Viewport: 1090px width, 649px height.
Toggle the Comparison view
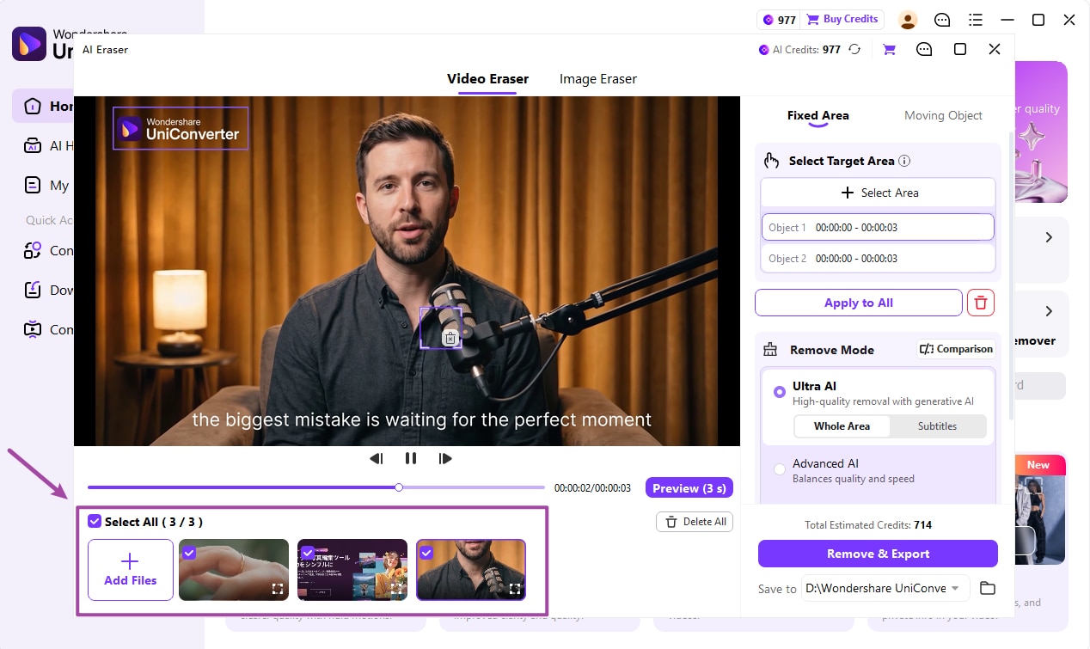tap(956, 349)
